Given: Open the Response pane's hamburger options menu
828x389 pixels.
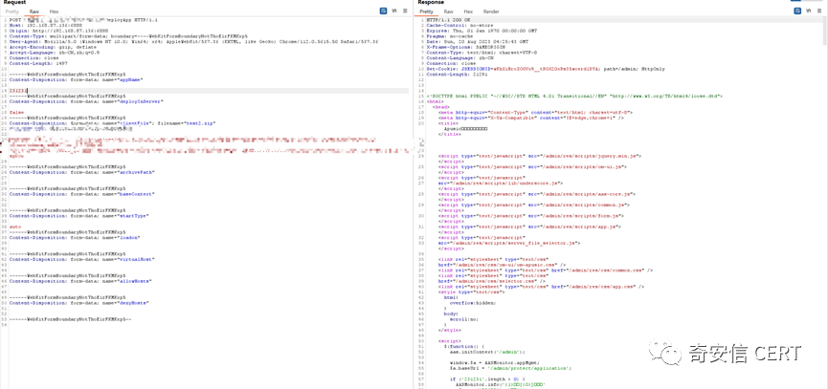Looking at the screenshot, I should [818, 11].
